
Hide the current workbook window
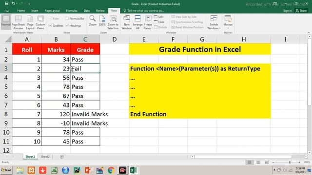tap(159, 22)
